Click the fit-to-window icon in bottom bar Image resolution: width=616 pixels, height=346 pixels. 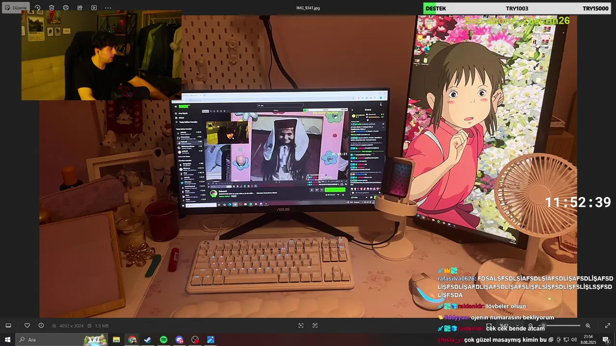coord(301,325)
